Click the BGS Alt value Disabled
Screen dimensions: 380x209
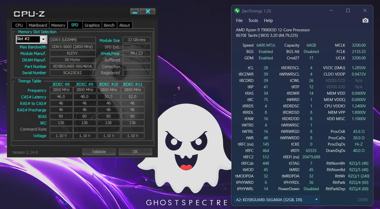(x=311, y=52)
